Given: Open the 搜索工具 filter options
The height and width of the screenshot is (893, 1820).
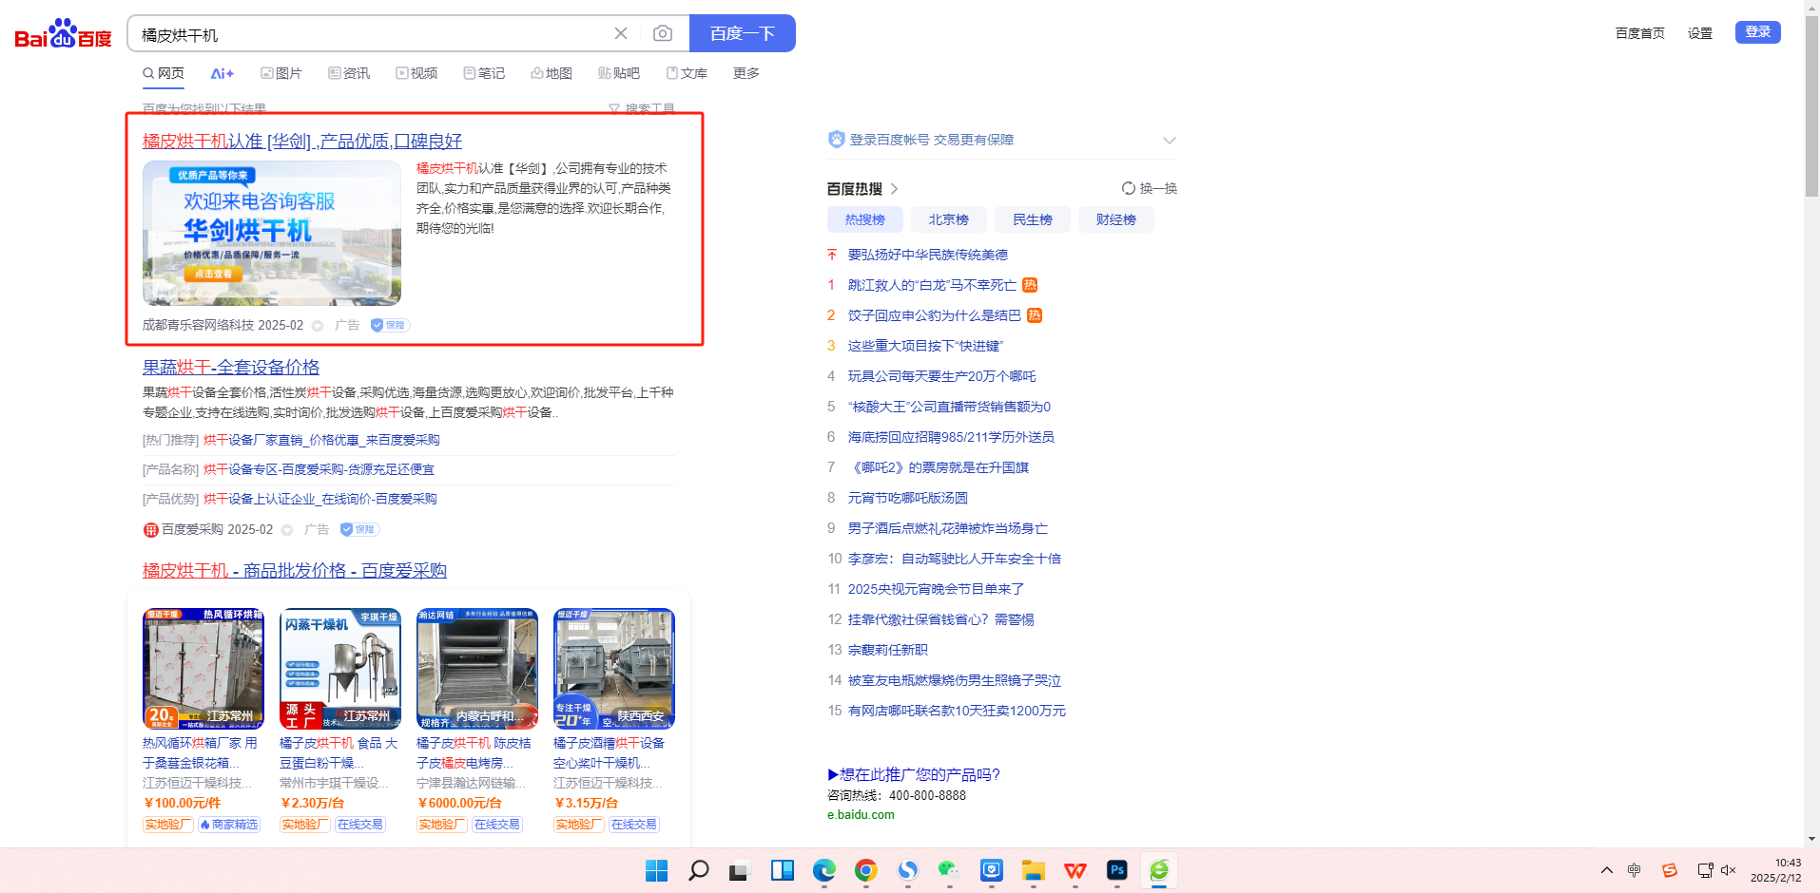Looking at the screenshot, I should tap(642, 109).
